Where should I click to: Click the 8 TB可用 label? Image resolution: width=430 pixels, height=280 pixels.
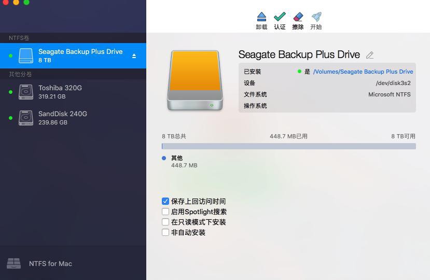click(403, 136)
